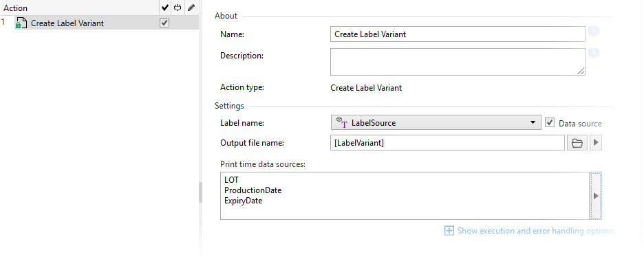The width and height of the screenshot is (644, 257).
Task: Click the Output file name field
Action: (447, 143)
